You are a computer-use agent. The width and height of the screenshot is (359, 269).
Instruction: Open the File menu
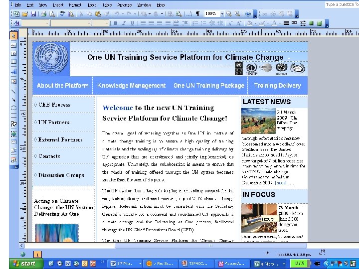(x=18, y=5)
